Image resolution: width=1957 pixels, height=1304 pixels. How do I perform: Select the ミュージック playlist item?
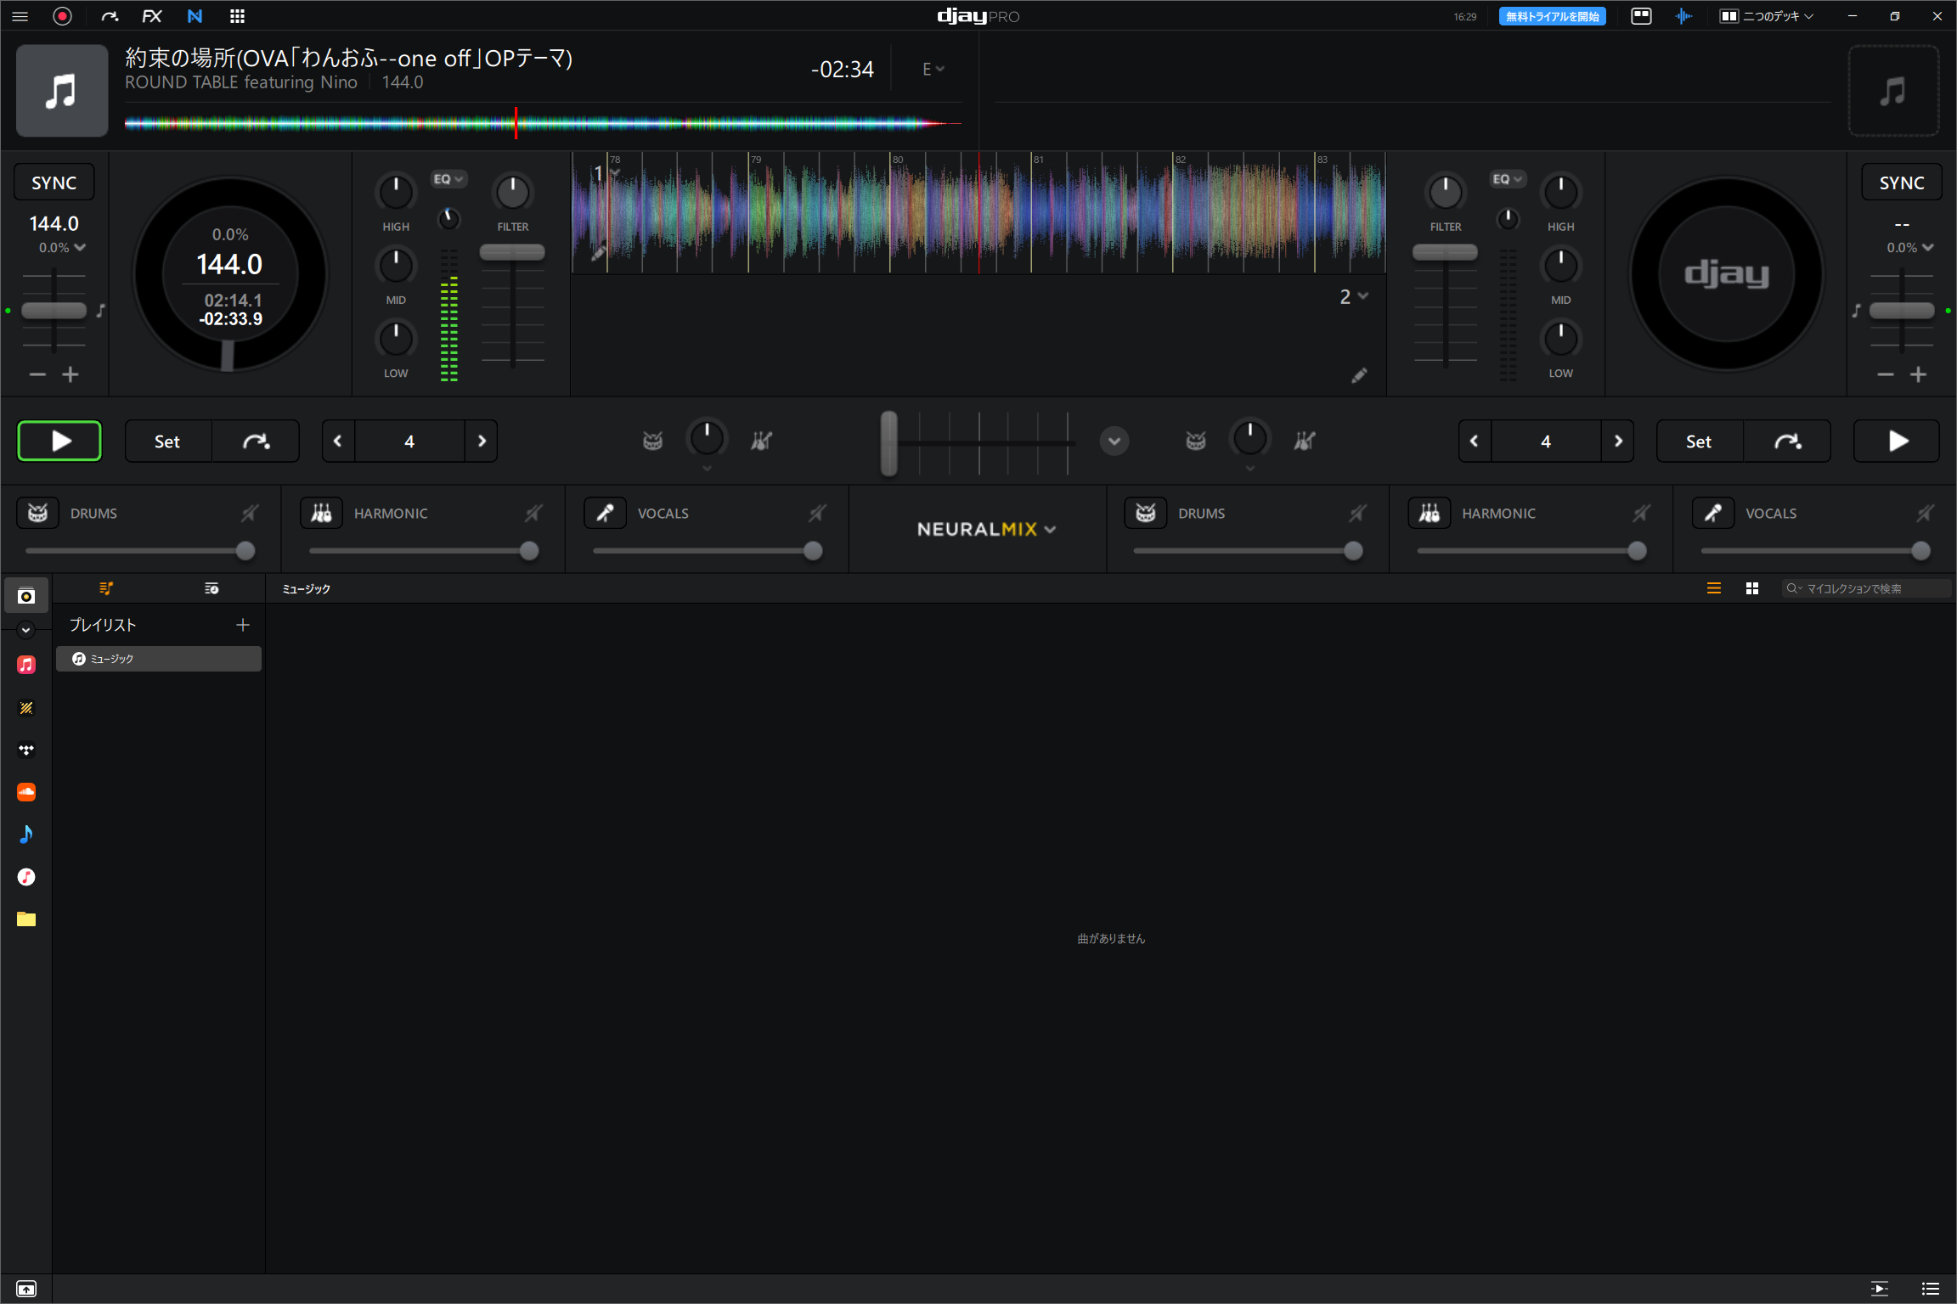159,659
